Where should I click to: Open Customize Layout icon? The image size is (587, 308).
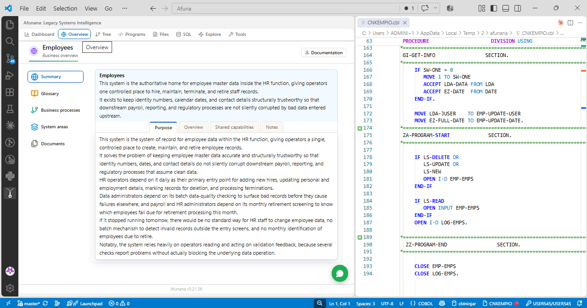(482, 8)
